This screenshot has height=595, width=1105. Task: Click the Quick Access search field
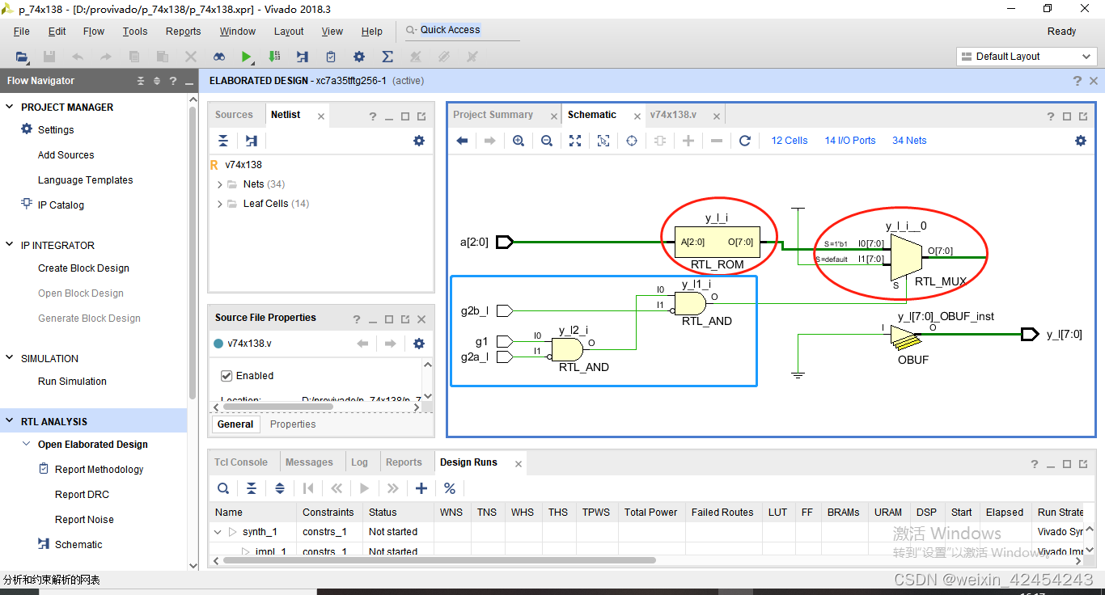pyautogui.click(x=462, y=30)
